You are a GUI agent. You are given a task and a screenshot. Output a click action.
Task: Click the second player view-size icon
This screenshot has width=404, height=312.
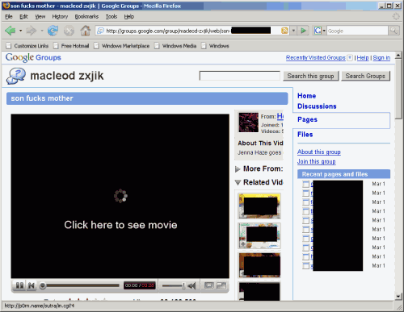(x=221, y=285)
